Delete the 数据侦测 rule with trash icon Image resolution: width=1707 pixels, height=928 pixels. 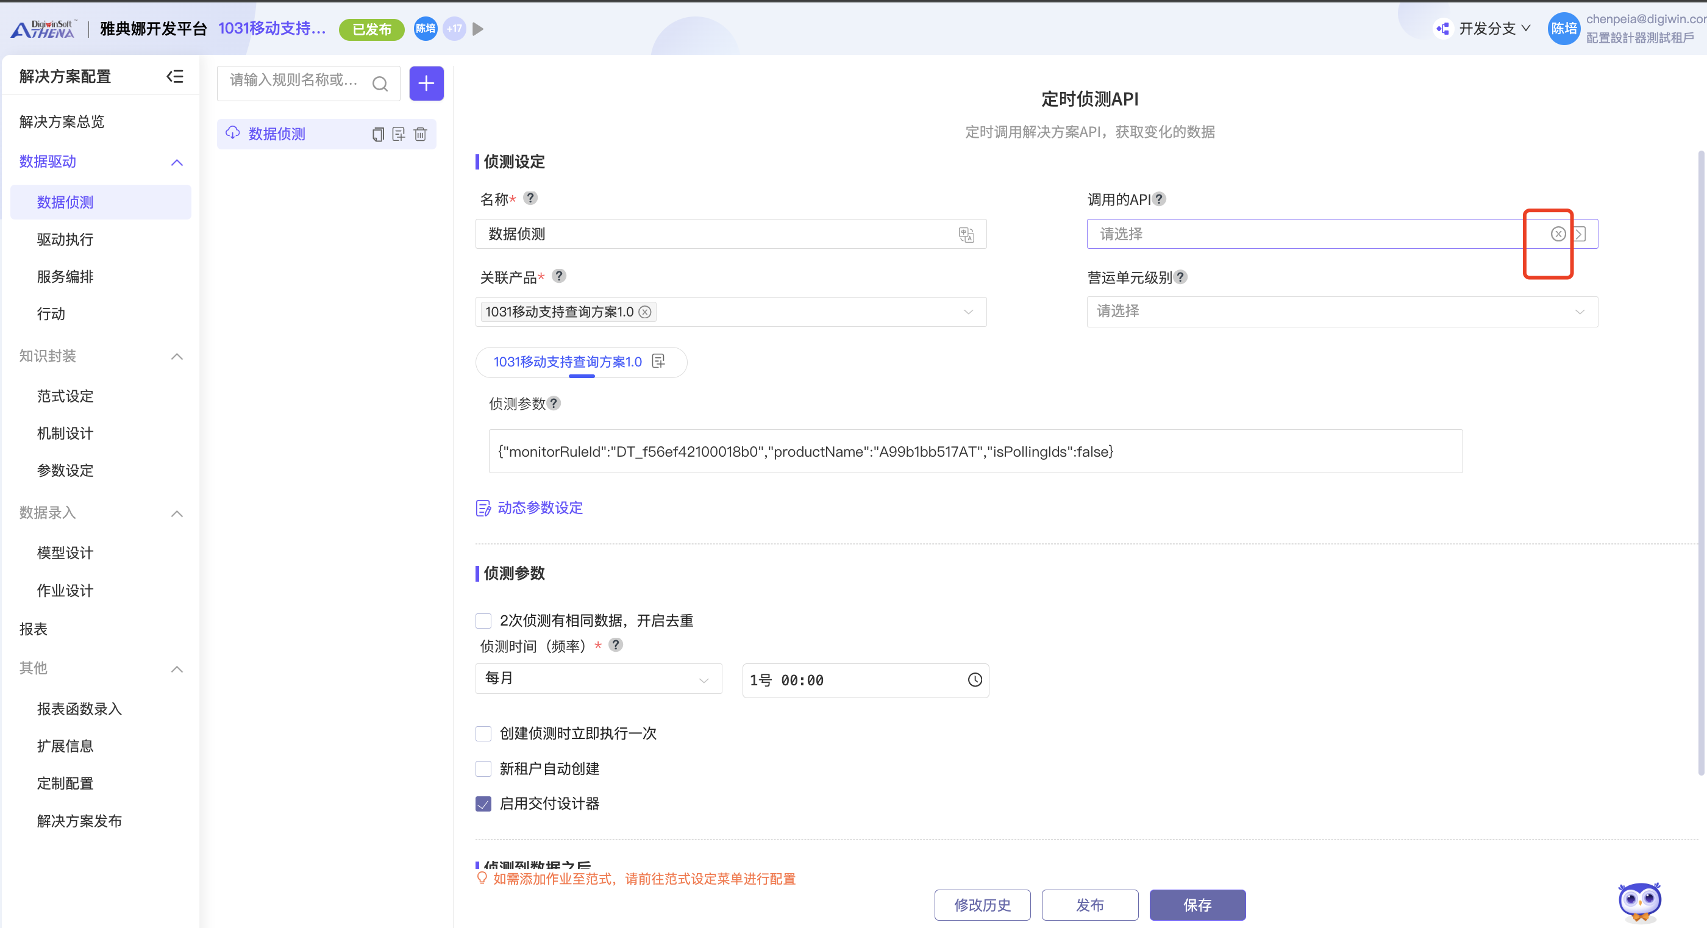pyautogui.click(x=420, y=135)
